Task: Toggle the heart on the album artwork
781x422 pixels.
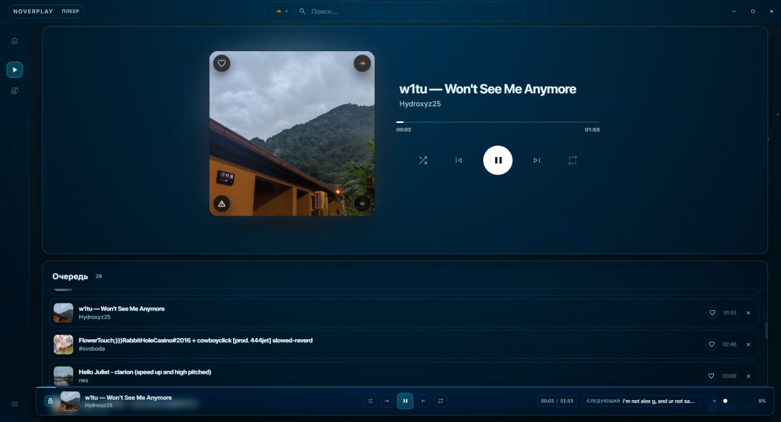Action: click(221, 63)
